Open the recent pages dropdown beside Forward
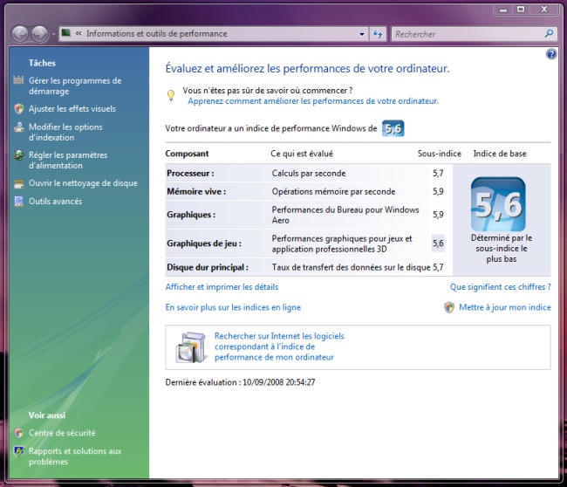This screenshot has height=487, width=567. pos(53,34)
